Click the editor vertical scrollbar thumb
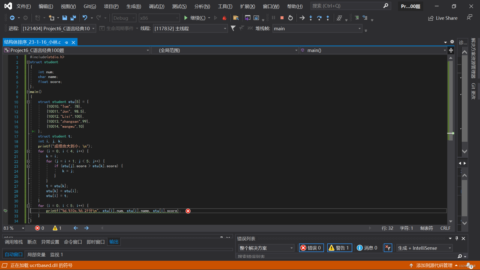Image resolution: width=480 pixels, height=270 pixels. click(x=450, y=100)
